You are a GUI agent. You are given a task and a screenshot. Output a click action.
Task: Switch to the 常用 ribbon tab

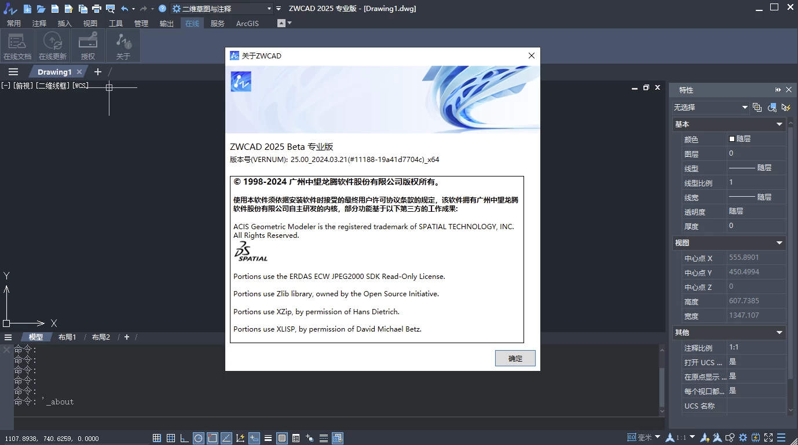(x=13, y=24)
